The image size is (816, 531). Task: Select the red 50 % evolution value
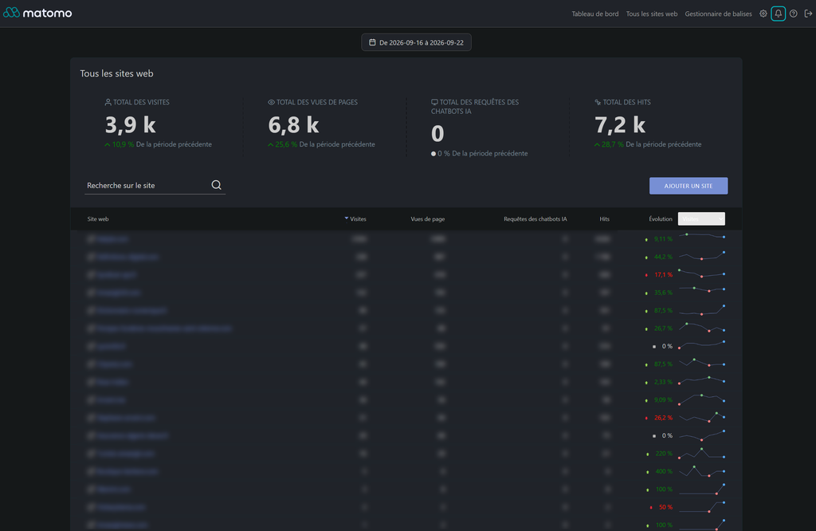665,507
